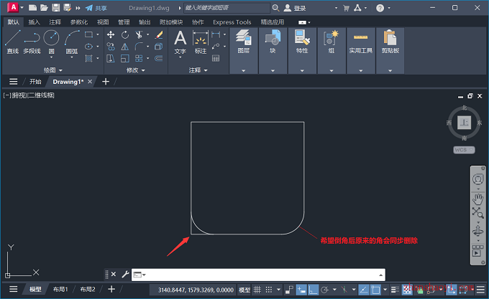Toggle isometric drafting in status bar

tap(344, 290)
